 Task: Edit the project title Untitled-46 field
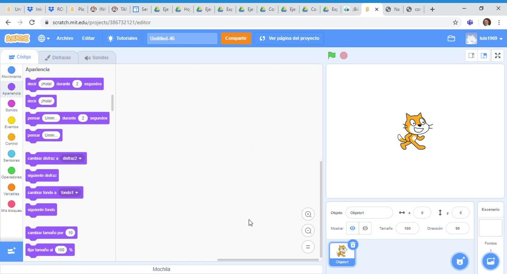click(182, 38)
